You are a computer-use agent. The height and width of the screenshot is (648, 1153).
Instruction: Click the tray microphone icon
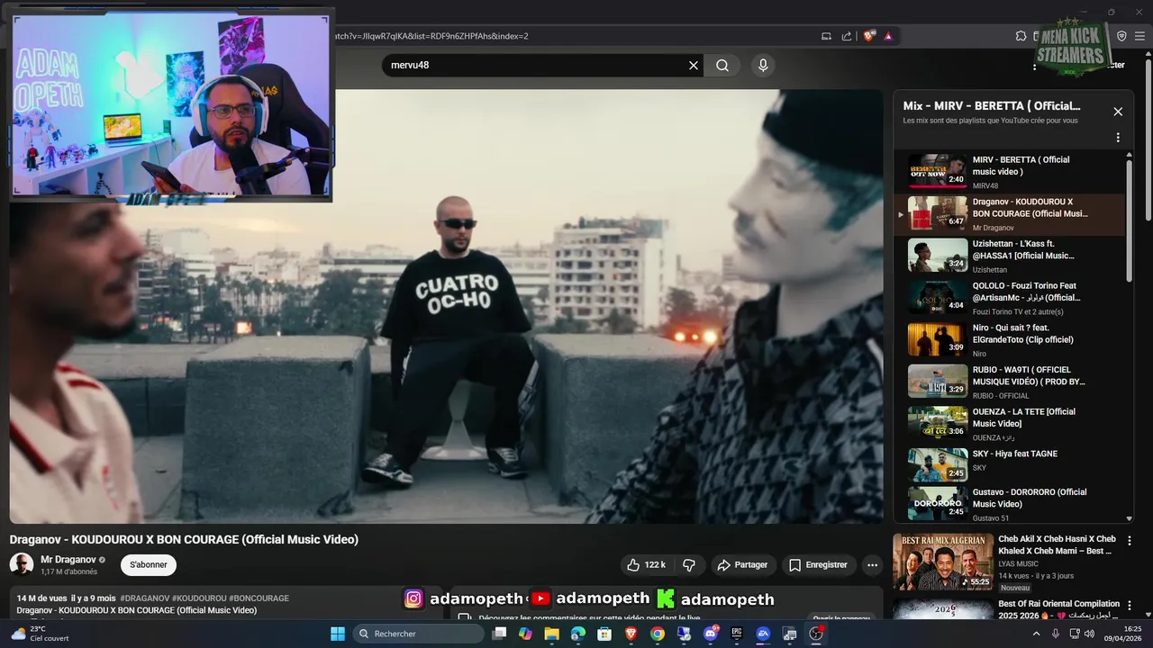click(1056, 634)
